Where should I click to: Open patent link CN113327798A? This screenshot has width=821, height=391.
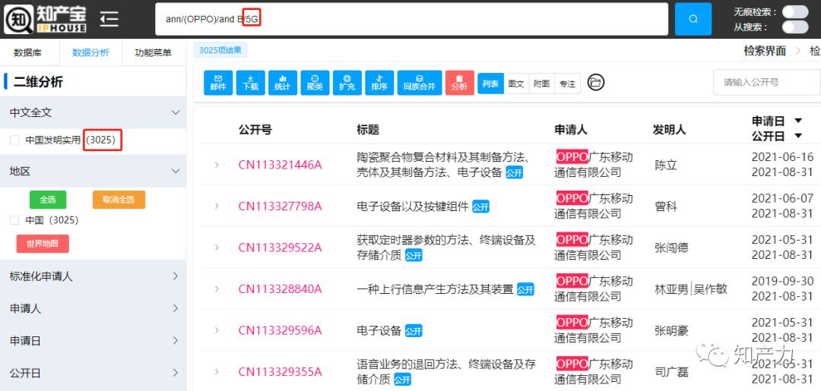tap(280, 206)
